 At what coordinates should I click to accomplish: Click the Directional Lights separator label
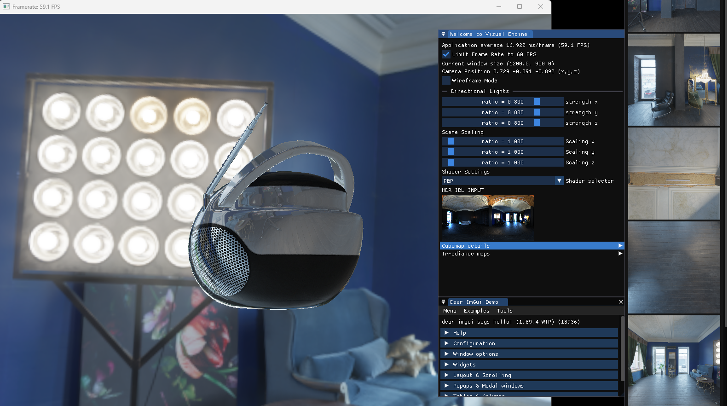pos(480,91)
